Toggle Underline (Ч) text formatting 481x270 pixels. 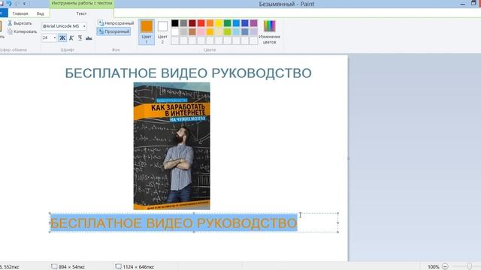click(80, 38)
